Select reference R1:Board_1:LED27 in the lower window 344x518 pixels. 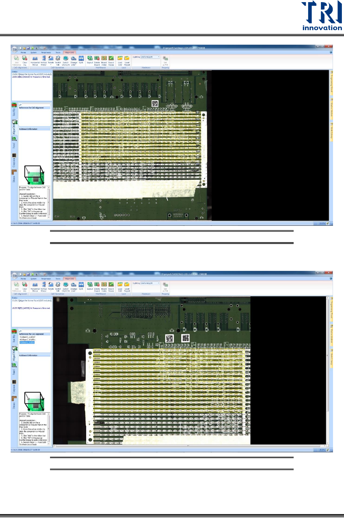pos(27,337)
